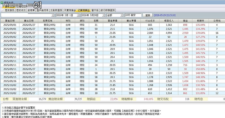
Task: Select the return rate cell 141.01%
Action: (x=200, y=49)
